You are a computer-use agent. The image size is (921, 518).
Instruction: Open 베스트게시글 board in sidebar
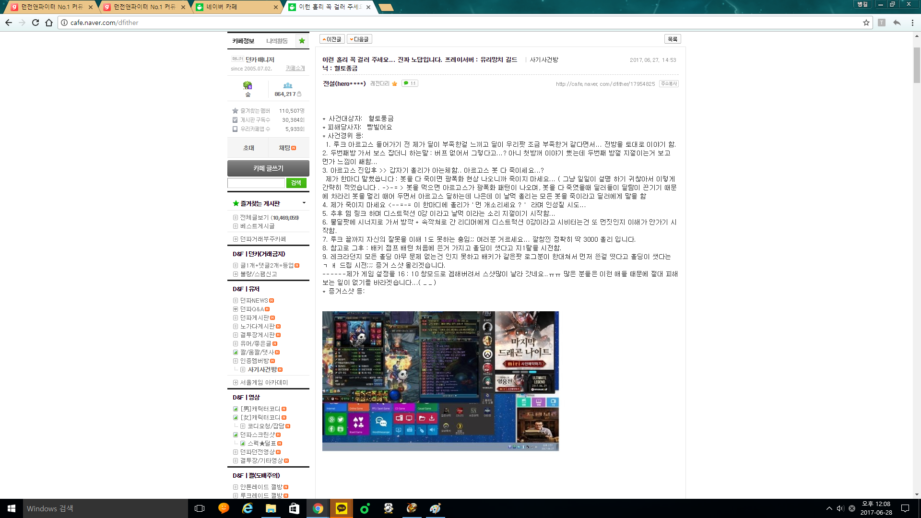tap(257, 226)
